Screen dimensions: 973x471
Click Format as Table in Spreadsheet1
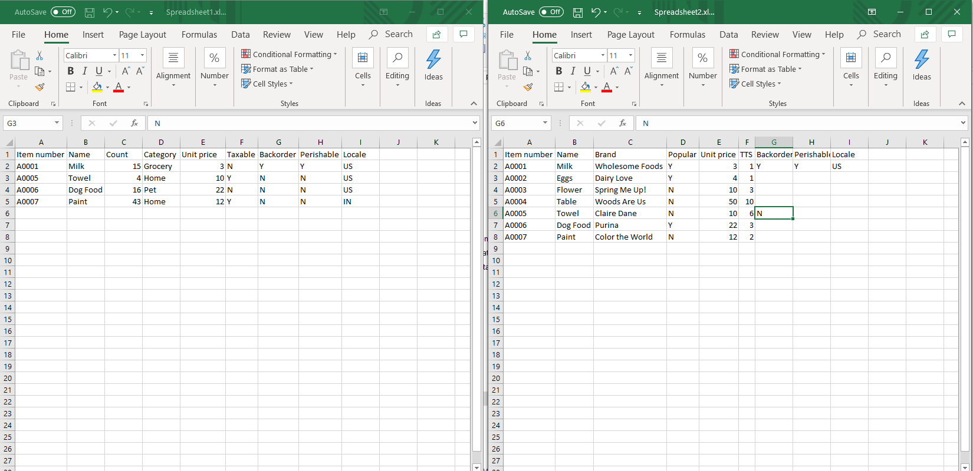point(277,69)
